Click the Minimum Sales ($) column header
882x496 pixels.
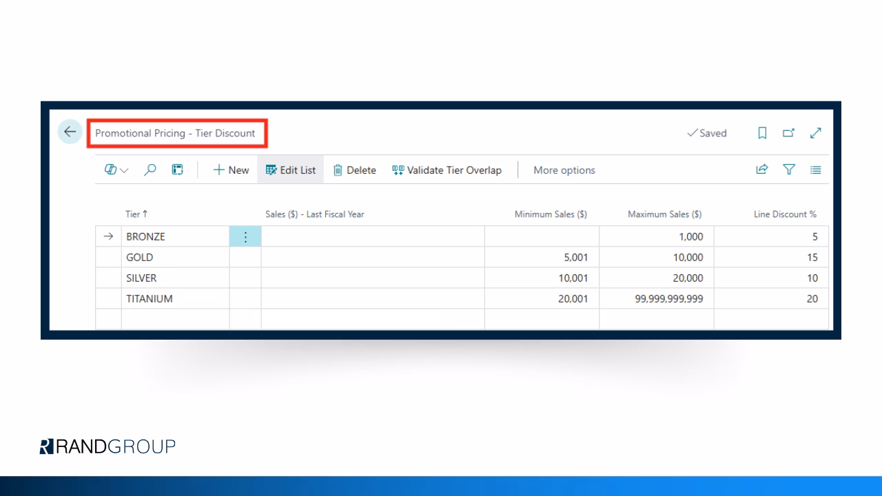pos(551,214)
